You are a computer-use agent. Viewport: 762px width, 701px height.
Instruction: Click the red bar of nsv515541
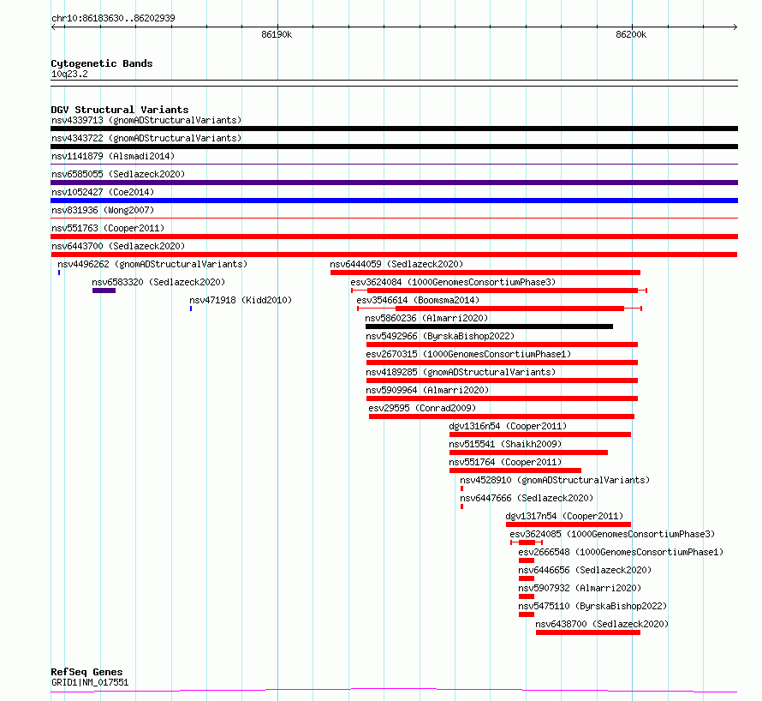(528, 452)
